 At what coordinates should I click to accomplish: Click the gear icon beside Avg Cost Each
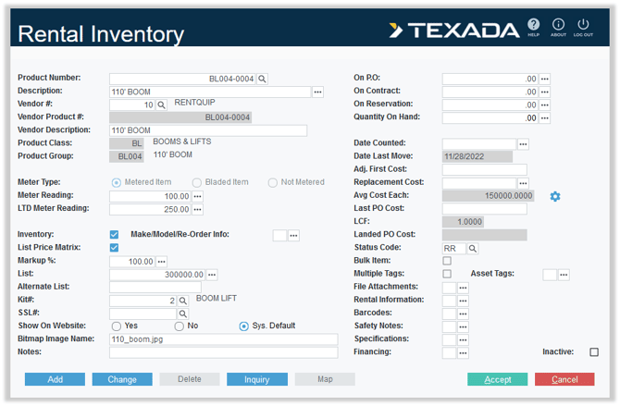click(555, 196)
